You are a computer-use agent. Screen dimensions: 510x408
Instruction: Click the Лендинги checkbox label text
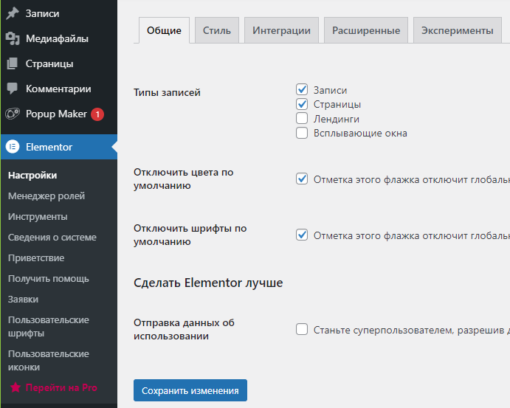[337, 119]
